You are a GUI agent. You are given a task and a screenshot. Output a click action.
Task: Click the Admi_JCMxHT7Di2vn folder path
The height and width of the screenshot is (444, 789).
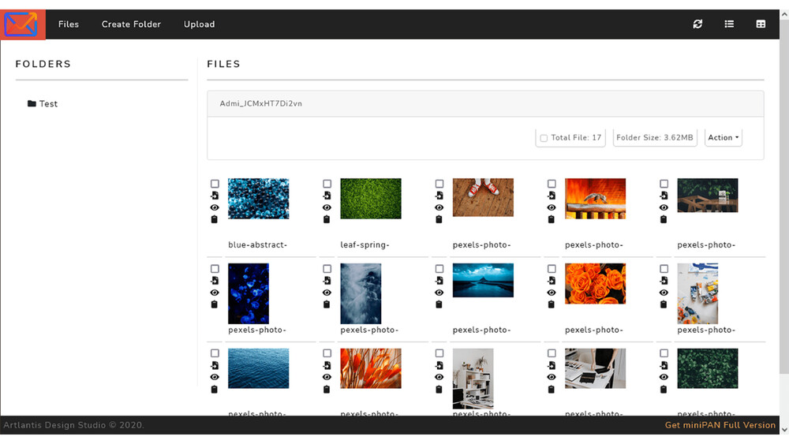pyautogui.click(x=260, y=103)
